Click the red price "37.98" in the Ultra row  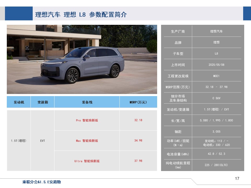(138, 161)
